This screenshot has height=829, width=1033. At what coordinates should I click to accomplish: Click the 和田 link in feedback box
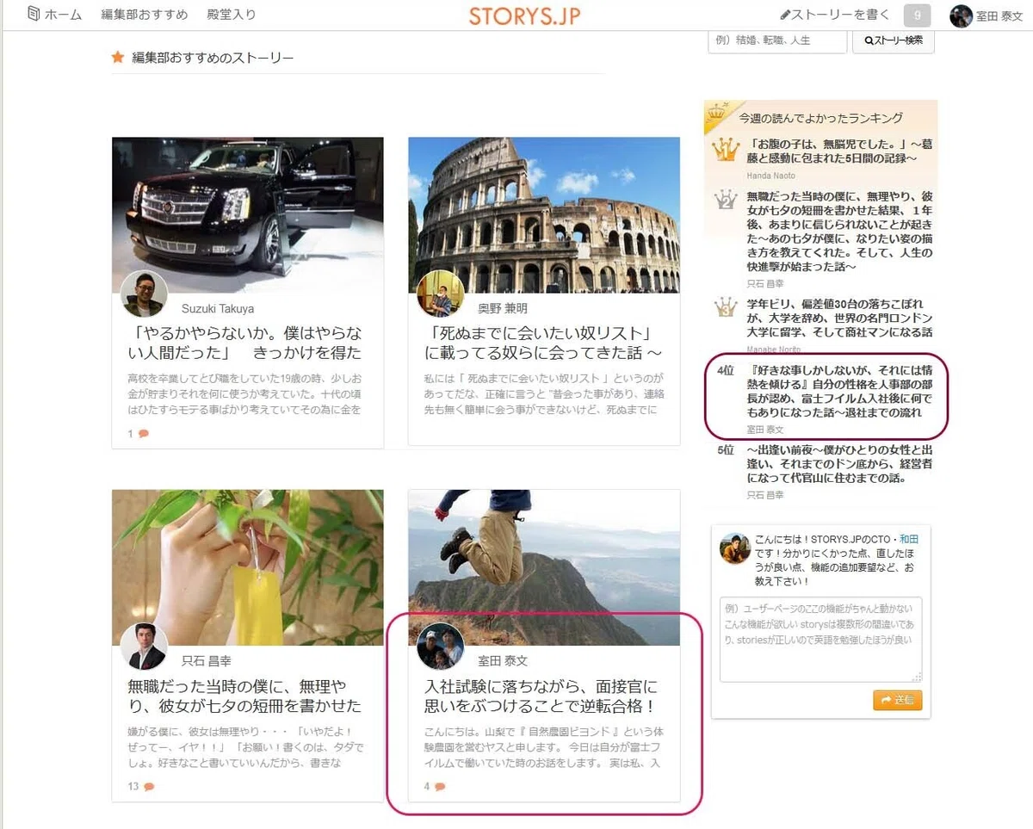[911, 539]
